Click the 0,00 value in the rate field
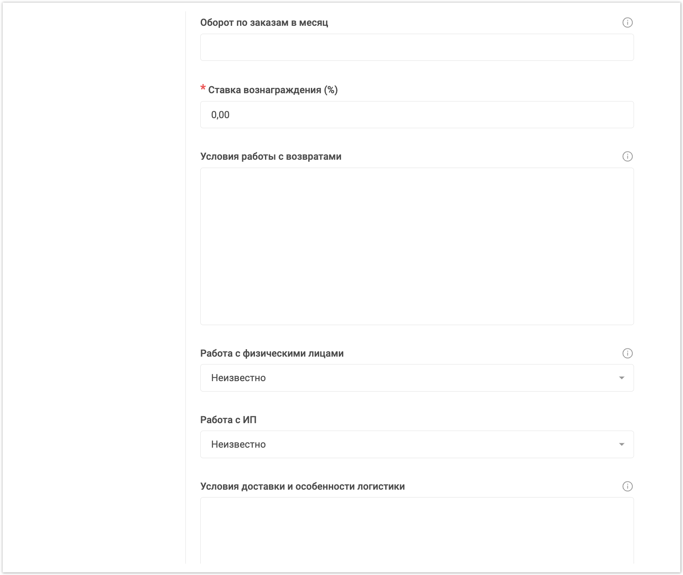The image size is (683, 575). point(220,115)
